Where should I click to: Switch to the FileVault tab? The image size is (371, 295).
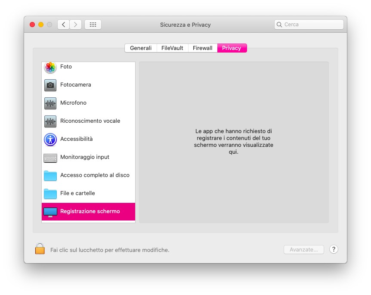pos(172,48)
